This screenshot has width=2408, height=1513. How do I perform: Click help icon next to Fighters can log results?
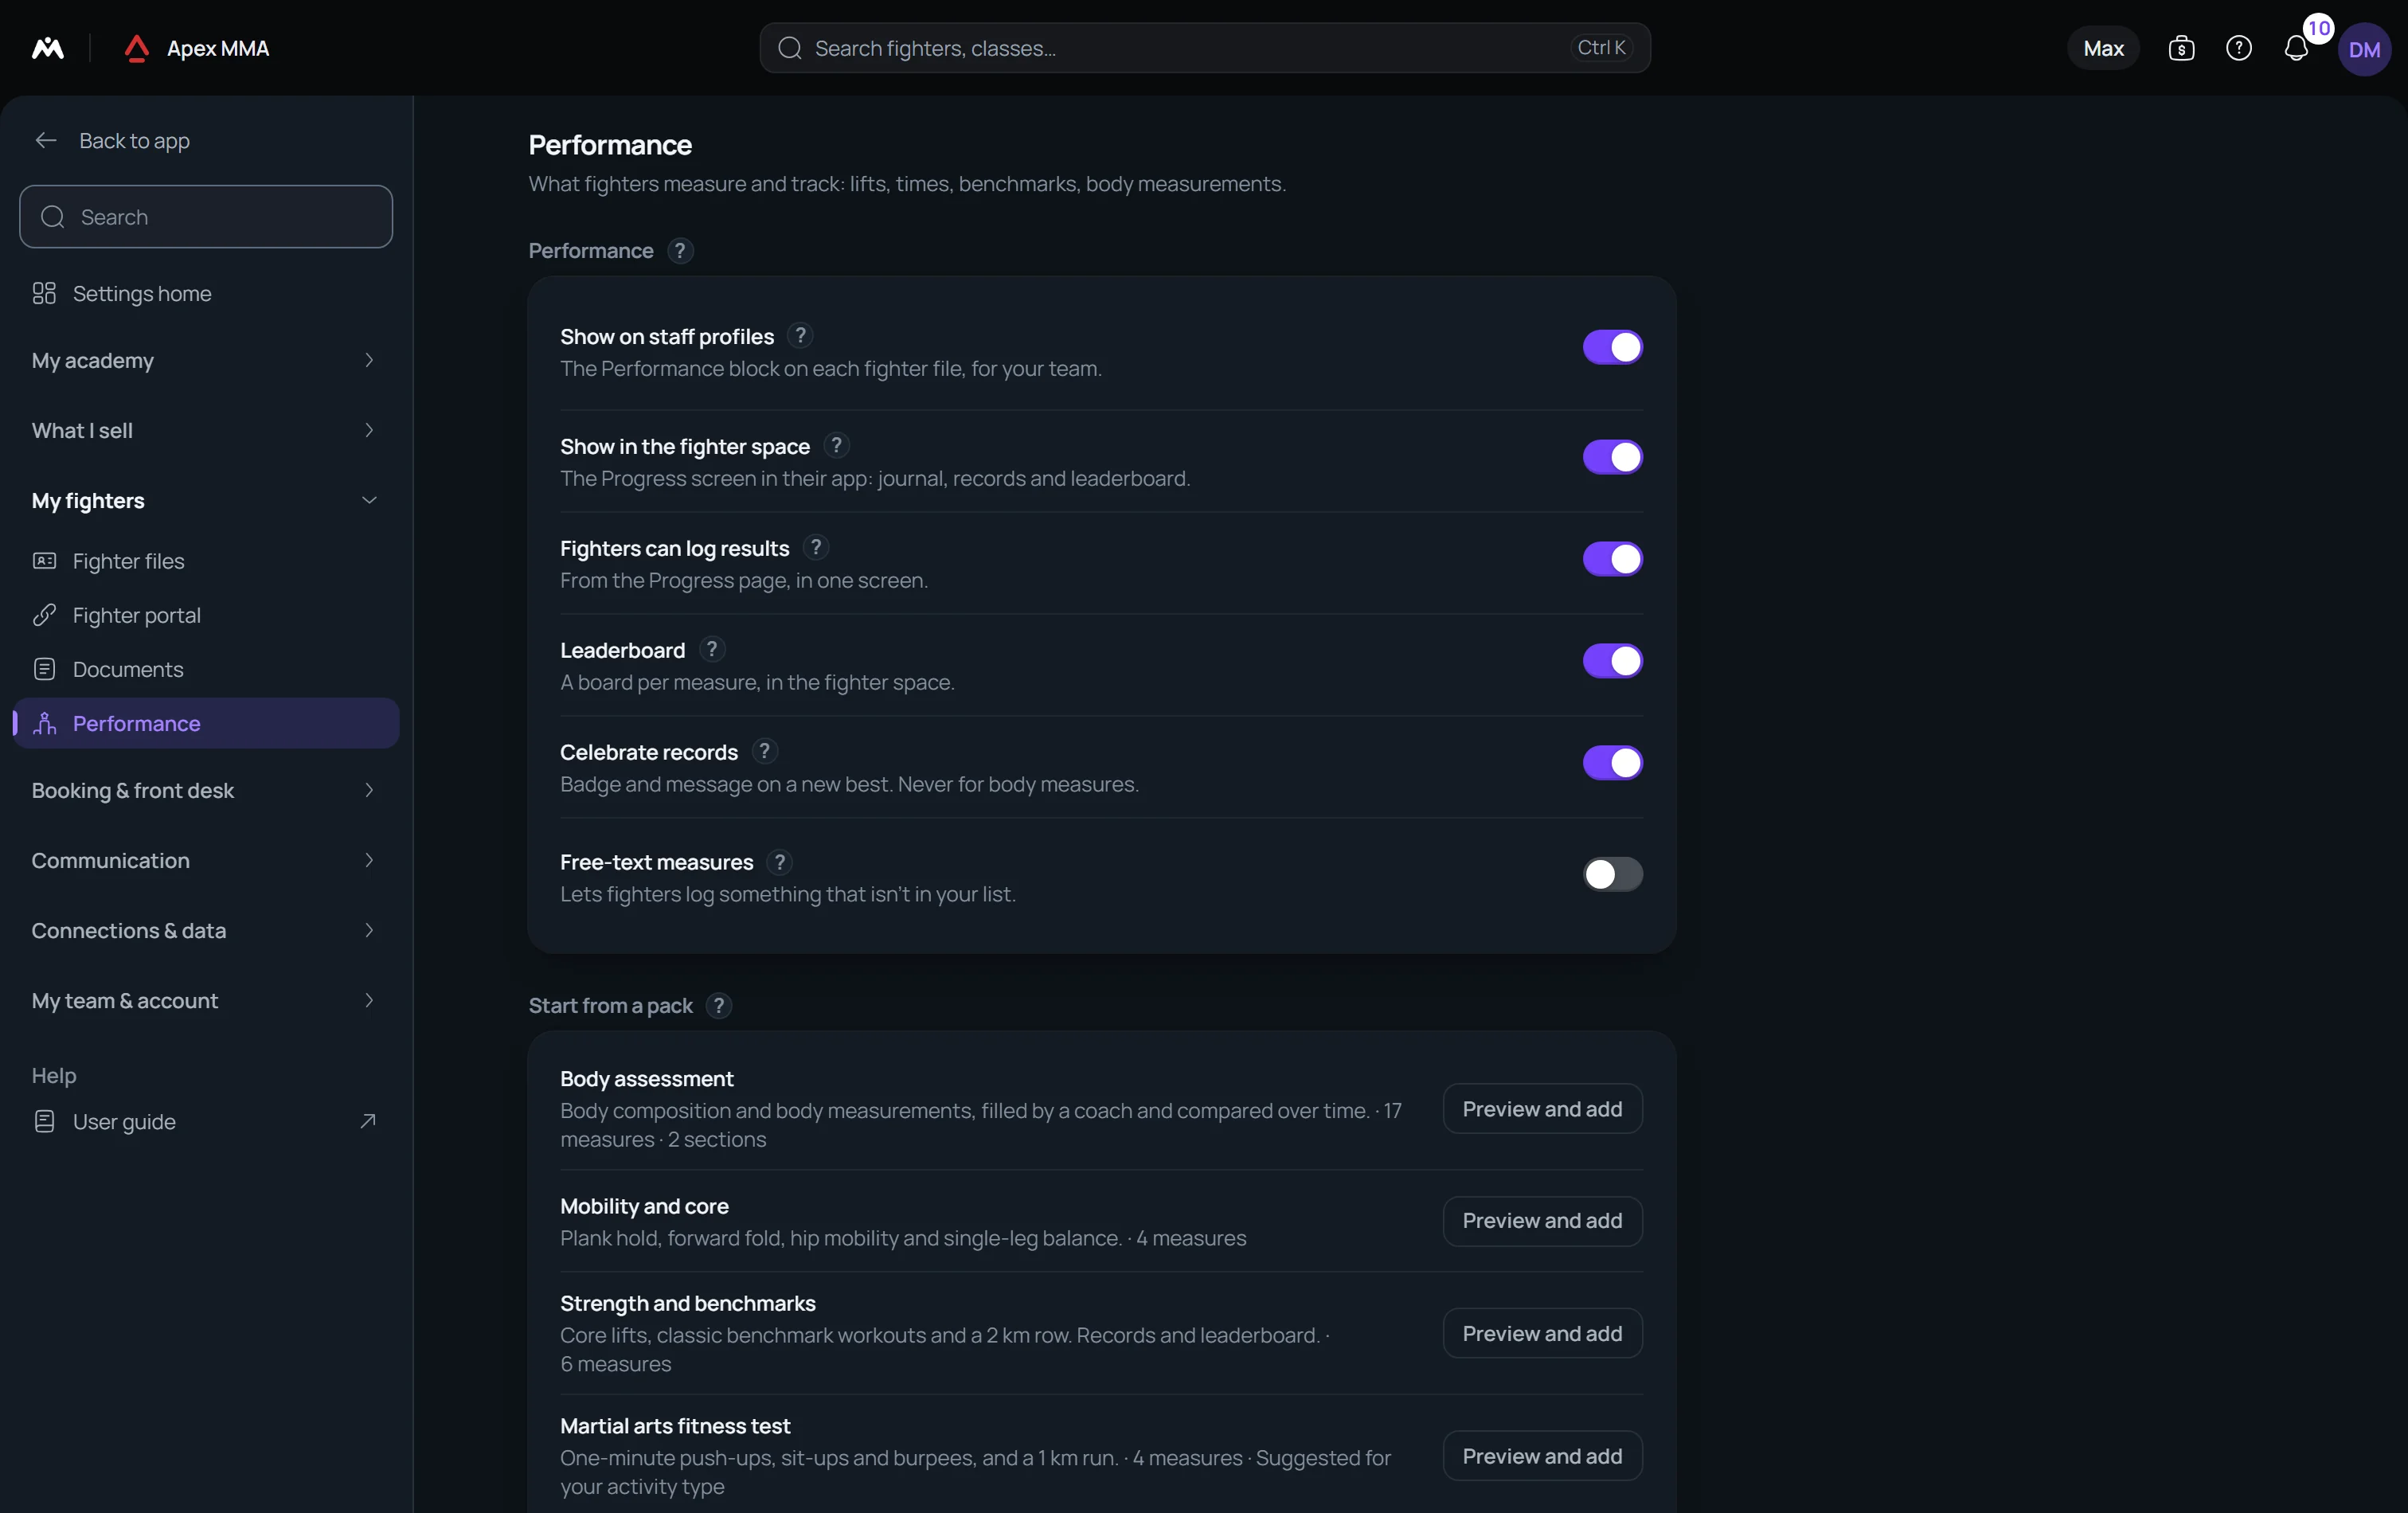pyautogui.click(x=816, y=547)
